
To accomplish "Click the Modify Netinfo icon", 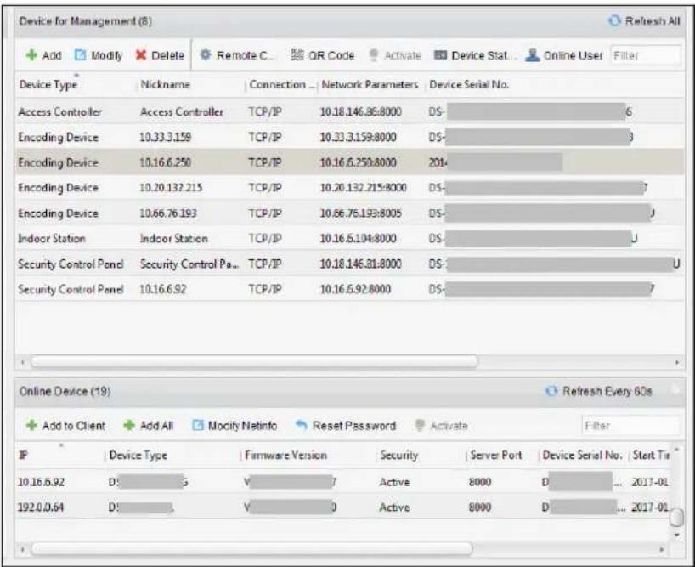I will click(198, 425).
